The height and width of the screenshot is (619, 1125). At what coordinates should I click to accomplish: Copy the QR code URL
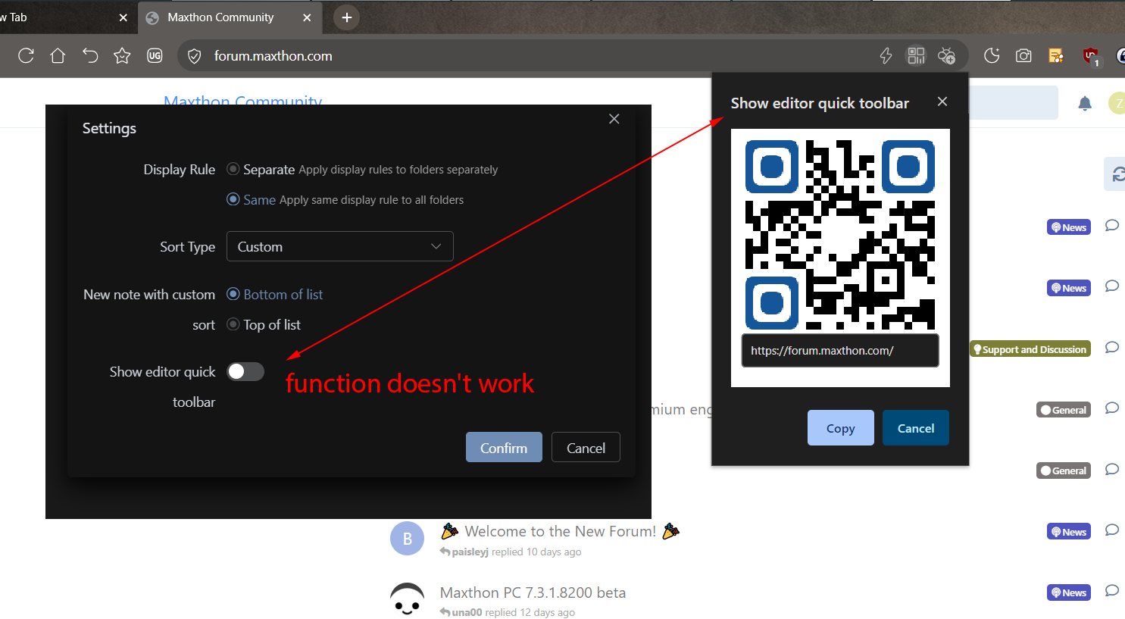[x=840, y=428]
